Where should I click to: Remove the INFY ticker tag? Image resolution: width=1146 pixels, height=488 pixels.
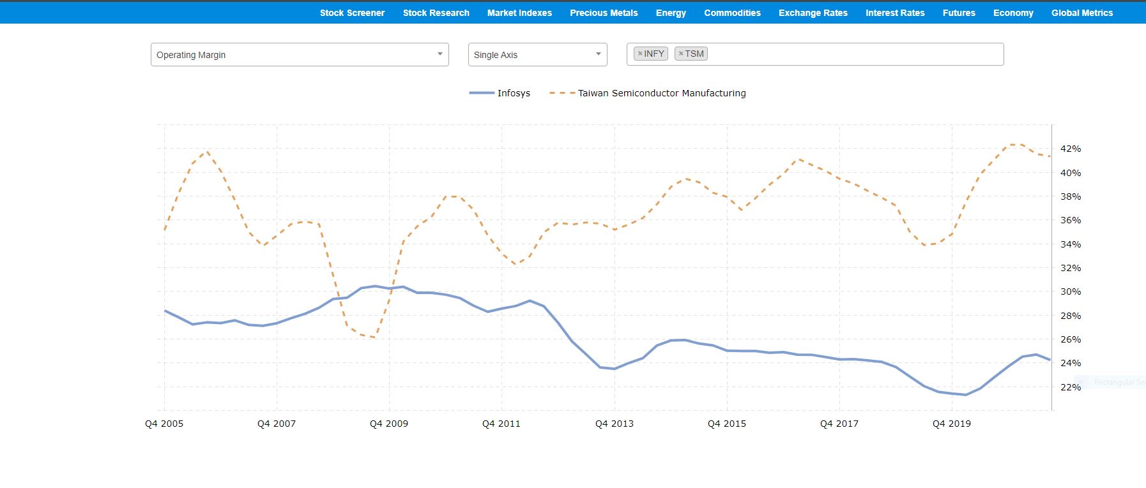tap(640, 54)
